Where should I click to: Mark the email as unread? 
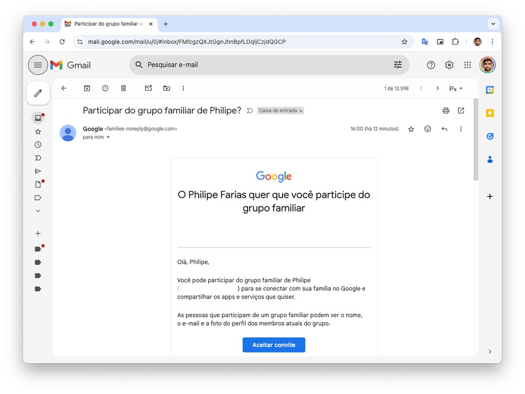pyautogui.click(x=149, y=88)
